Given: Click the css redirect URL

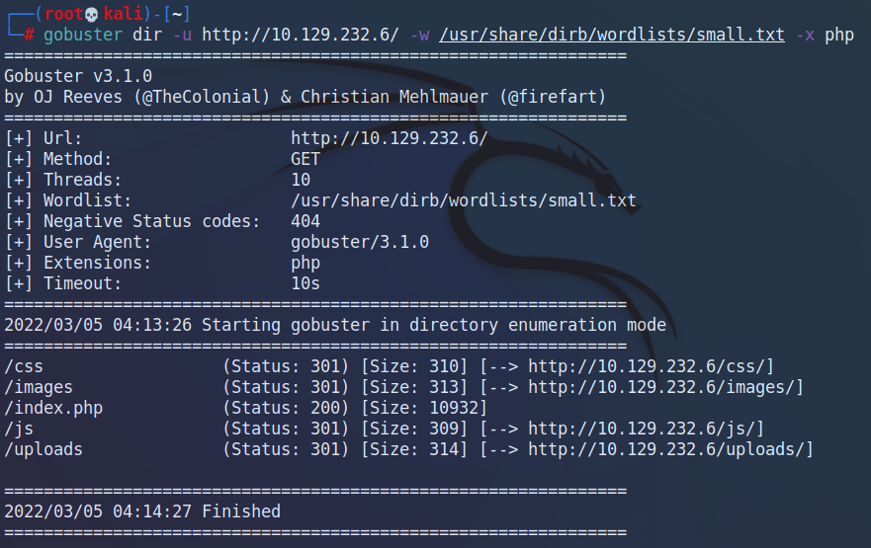Looking at the screenshot, I should [x=651, y=366].
